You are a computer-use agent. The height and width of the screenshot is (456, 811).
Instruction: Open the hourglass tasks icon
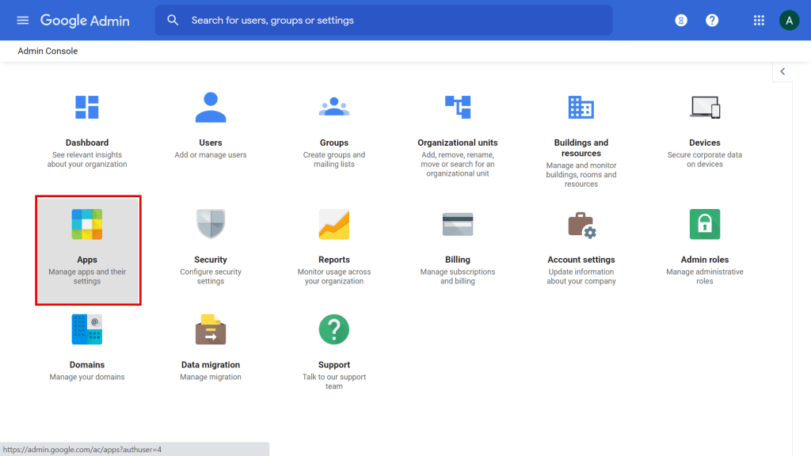tap(681, 20)
